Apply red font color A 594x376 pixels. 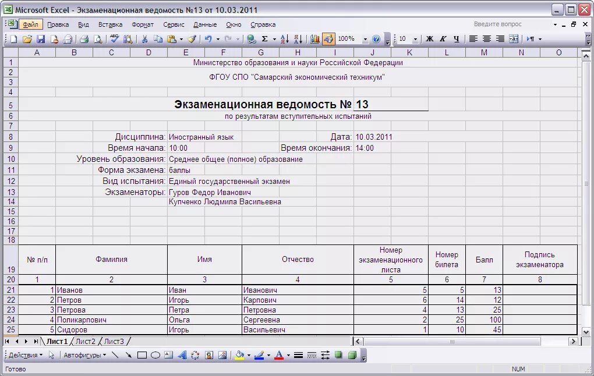pyautogui.click(x=279, y=355)
